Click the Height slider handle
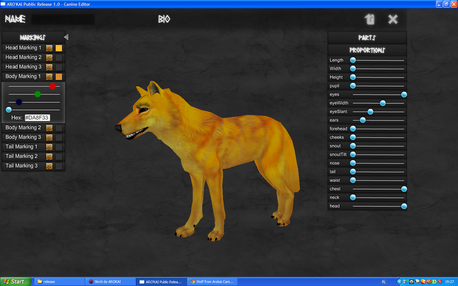 (353, 77)
